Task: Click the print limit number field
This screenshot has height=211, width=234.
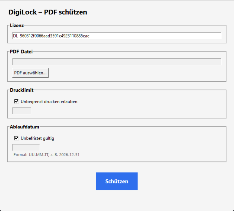Action: tap(22, 111)
